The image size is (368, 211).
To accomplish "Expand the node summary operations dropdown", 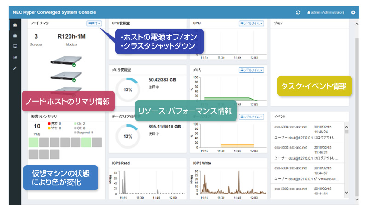I will click(94, 22).
